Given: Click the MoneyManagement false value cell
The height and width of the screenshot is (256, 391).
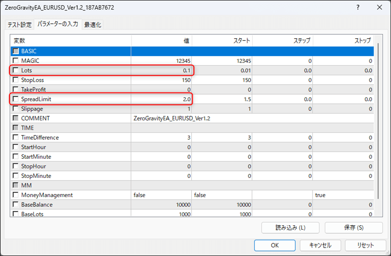Looking at the screenshot, I should pos(162,195).
